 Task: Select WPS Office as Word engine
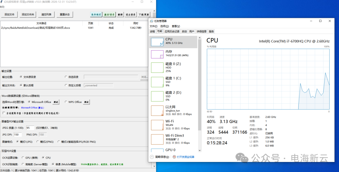pyautogui.click(x=66, y=102)
